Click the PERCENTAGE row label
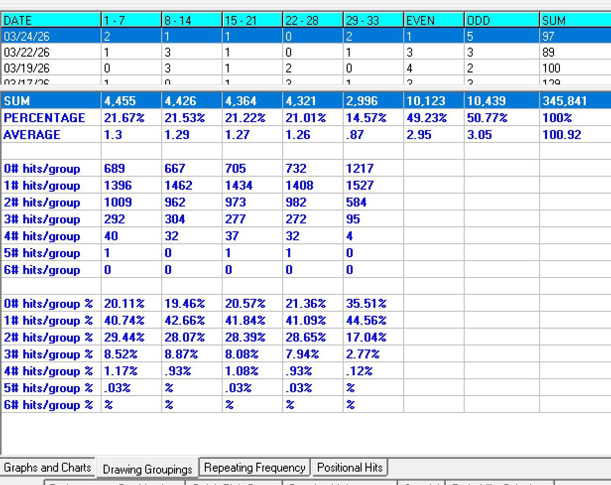 pos(45,118)
